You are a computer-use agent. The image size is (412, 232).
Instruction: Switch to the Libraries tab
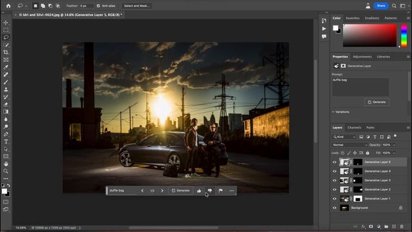pos(383,57)
